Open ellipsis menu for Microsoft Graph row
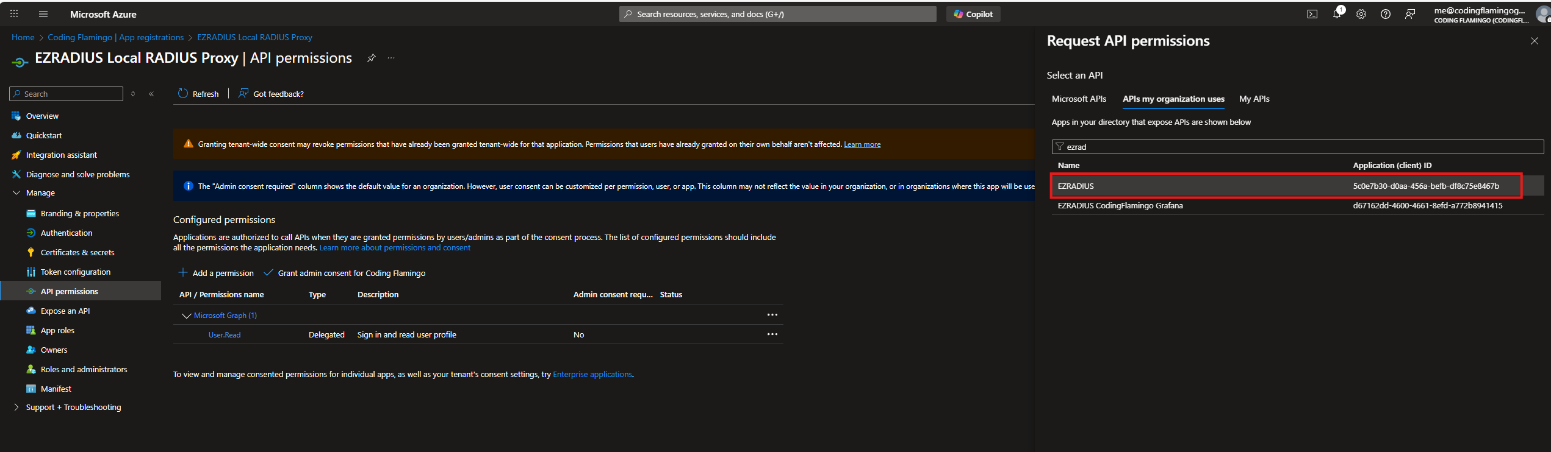The height and width of the screenshot is (452, 1551). coord(772,315)
